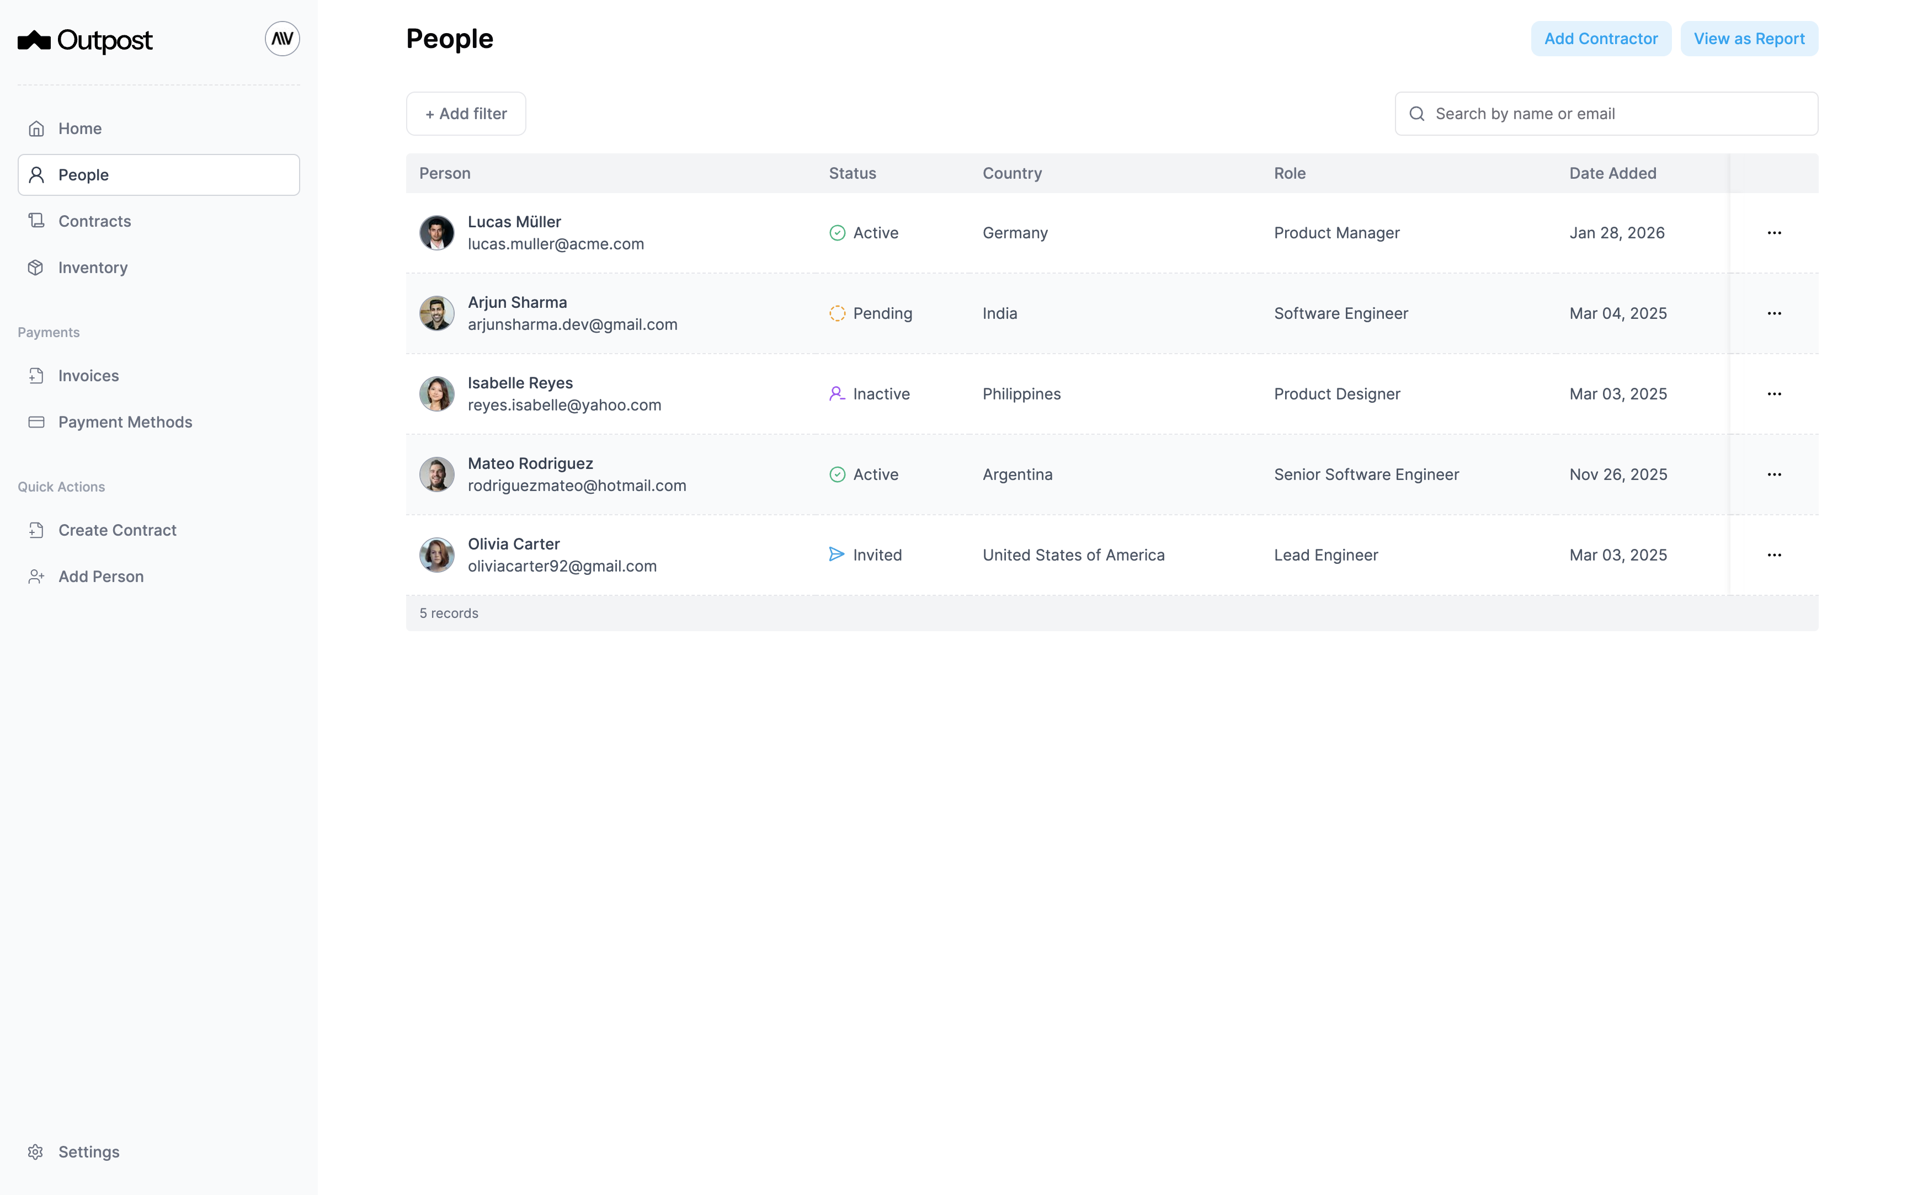The image size is (1907, 1195).
Task: Open the AW user avatar menu
Action: click(282, 39)
